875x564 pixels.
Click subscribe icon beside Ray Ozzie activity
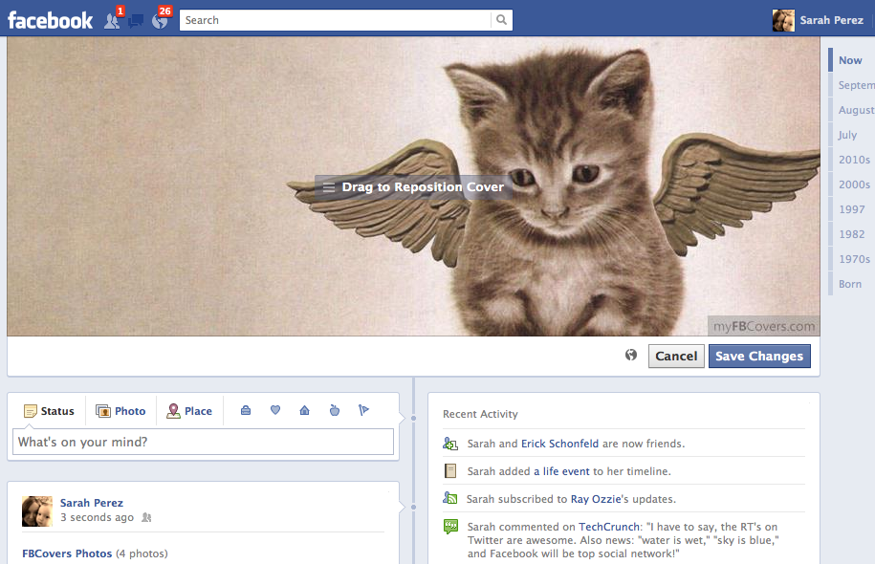(x=450, y=498)
